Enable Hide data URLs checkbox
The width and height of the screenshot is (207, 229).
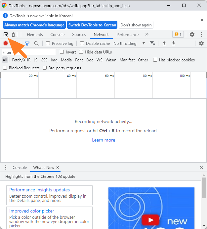(81, 52)
